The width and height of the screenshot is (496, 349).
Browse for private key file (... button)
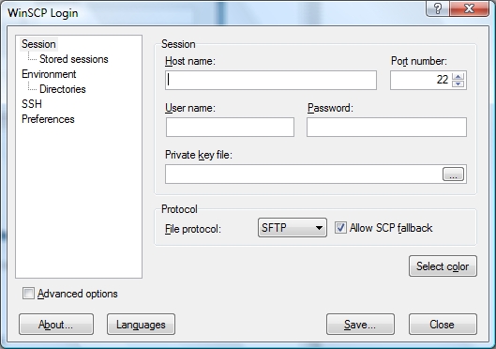[453, 174]
